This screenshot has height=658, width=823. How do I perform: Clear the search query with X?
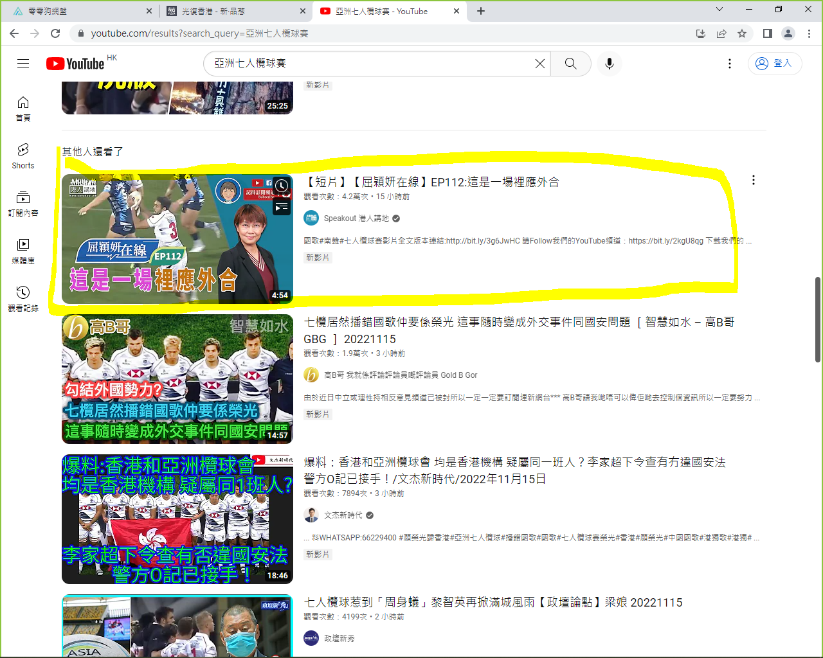(x=540, y=64)
